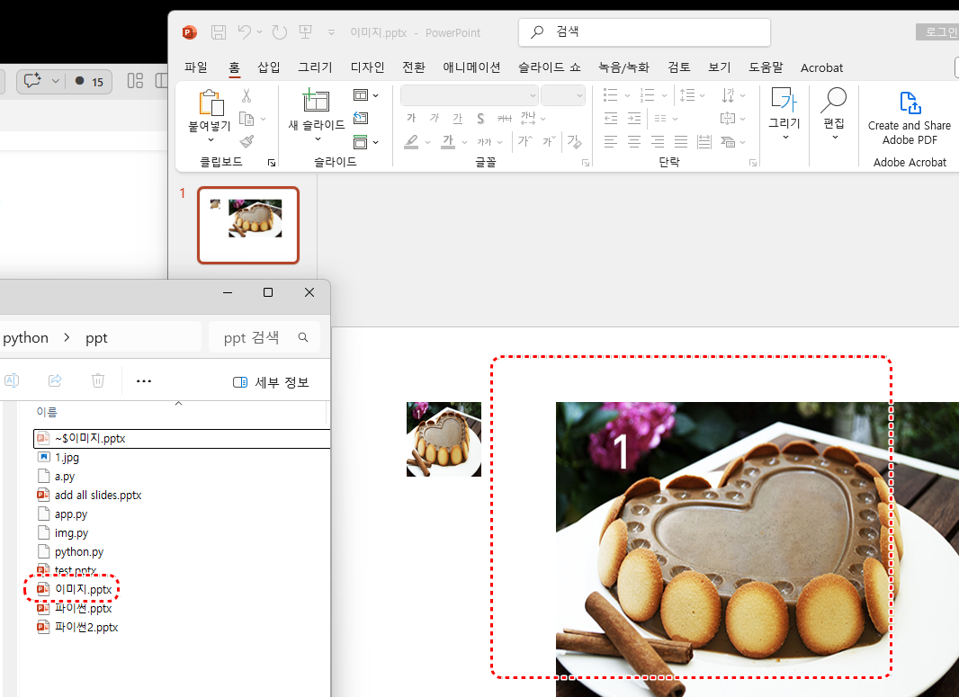Click the Sign in (로그인) button
This screenshot has height=697, width=959.
(x=937, y=32)
